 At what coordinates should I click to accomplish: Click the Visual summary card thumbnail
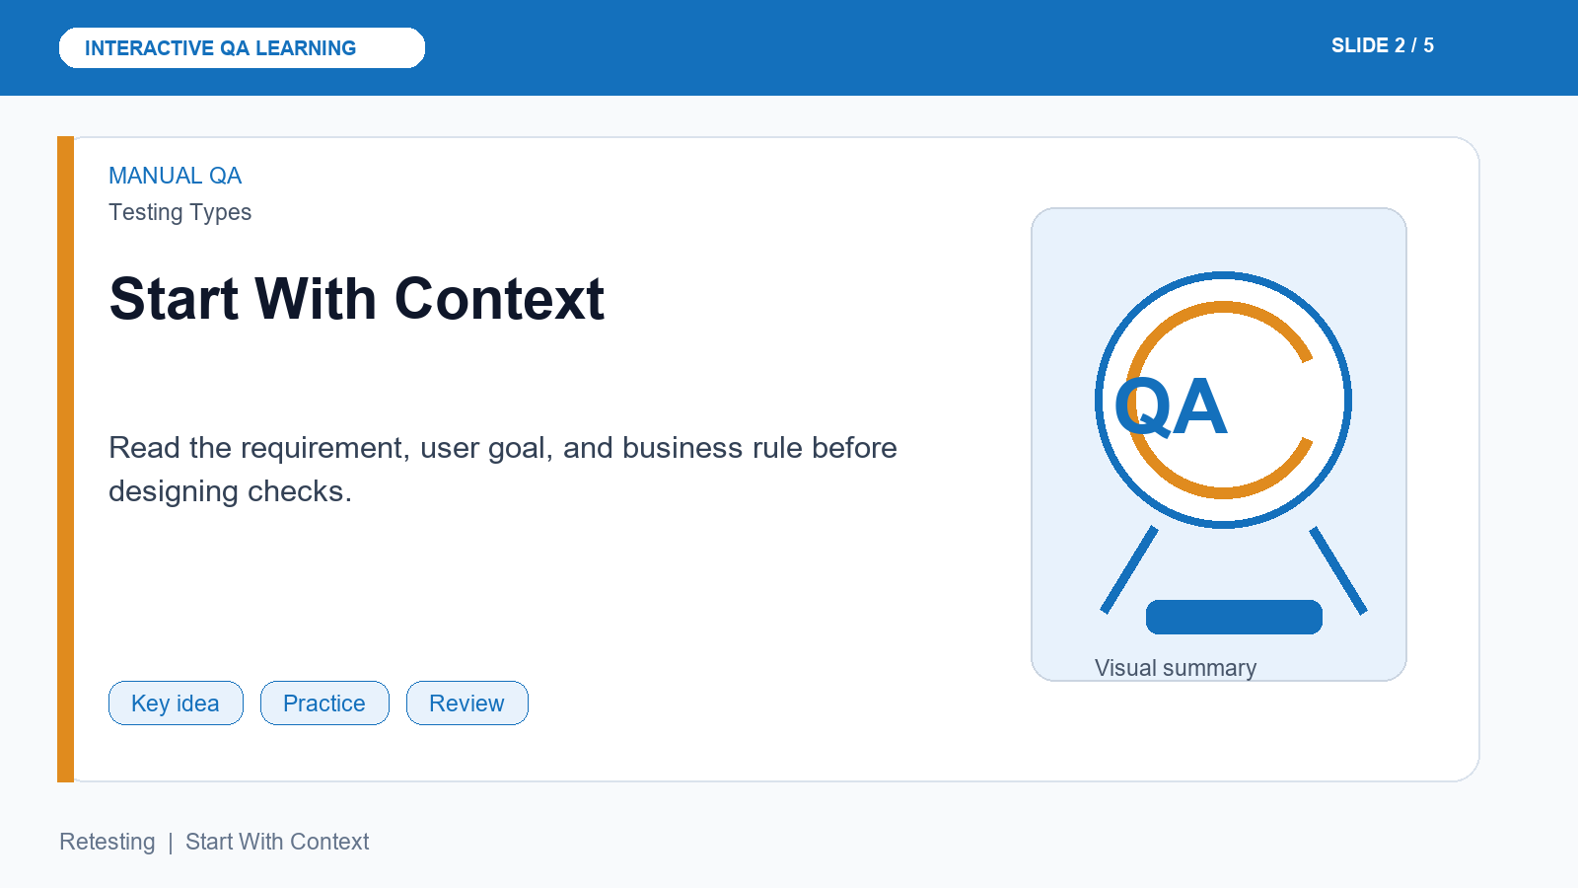[x=1219, y=444]
